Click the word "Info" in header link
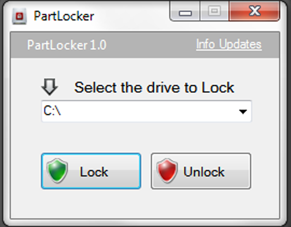The height and width of the screenshot is (227, 291). [x=205, y=45]
